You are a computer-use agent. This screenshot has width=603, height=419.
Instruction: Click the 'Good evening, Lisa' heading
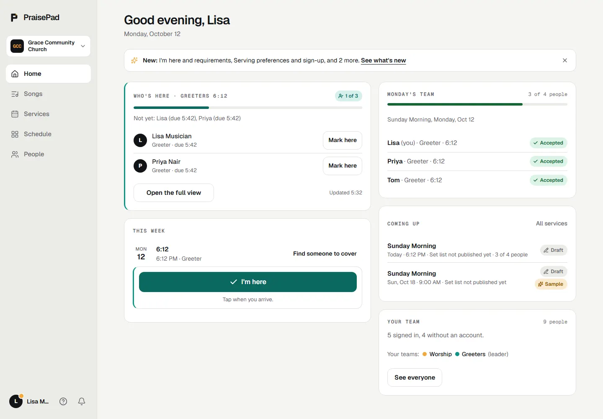[x=177, y=20]
